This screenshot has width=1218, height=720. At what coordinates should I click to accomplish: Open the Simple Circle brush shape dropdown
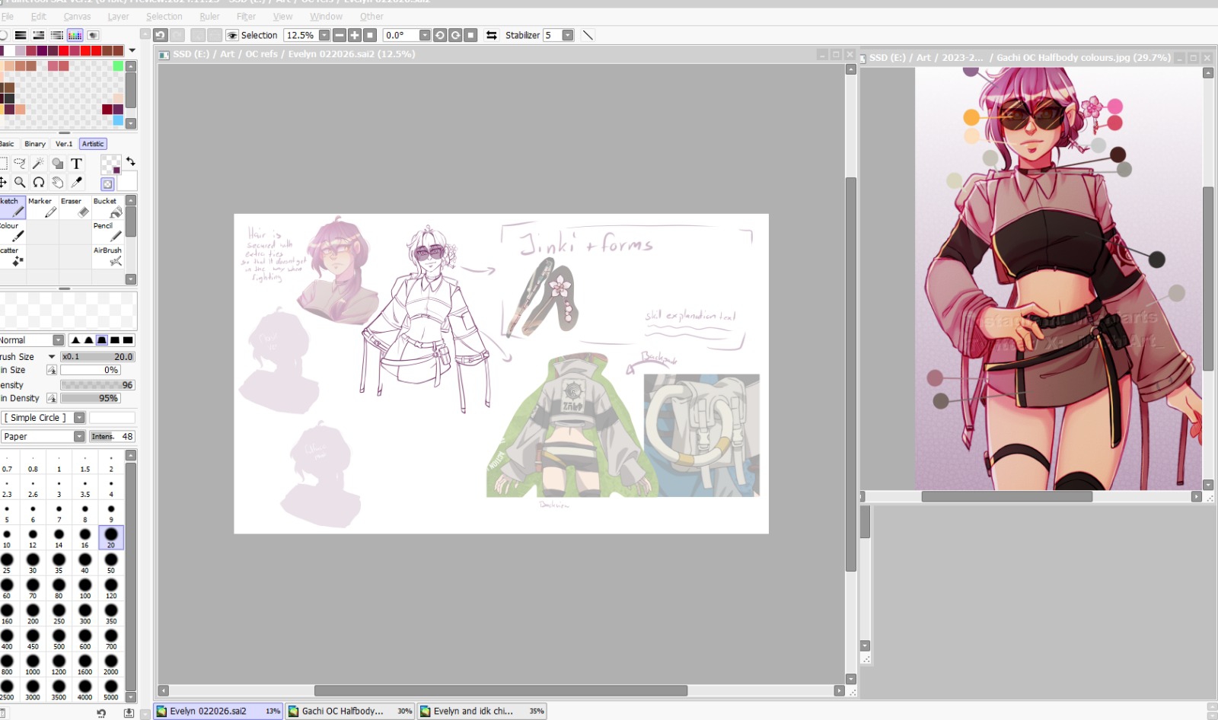point(79,418)
